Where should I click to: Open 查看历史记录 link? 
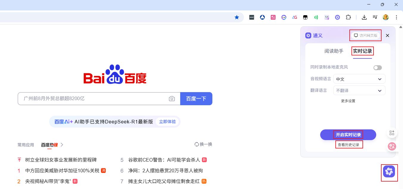click(348, 145)
